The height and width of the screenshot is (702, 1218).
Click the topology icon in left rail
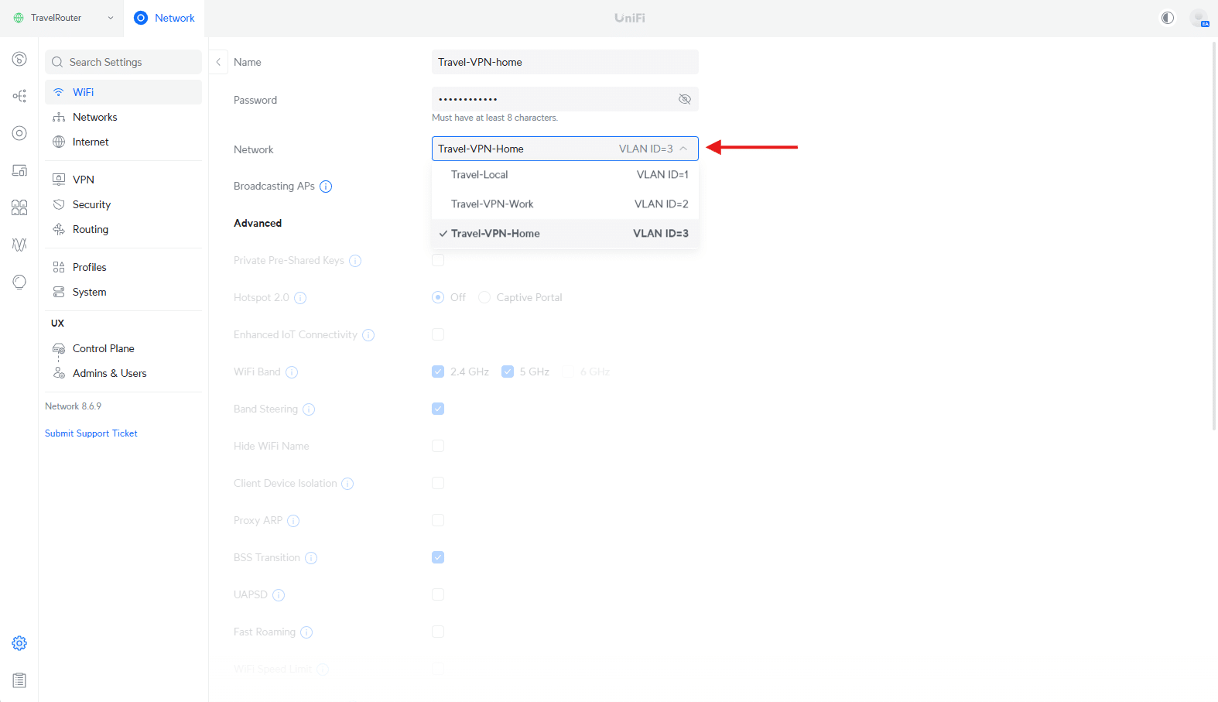(19, 96)
